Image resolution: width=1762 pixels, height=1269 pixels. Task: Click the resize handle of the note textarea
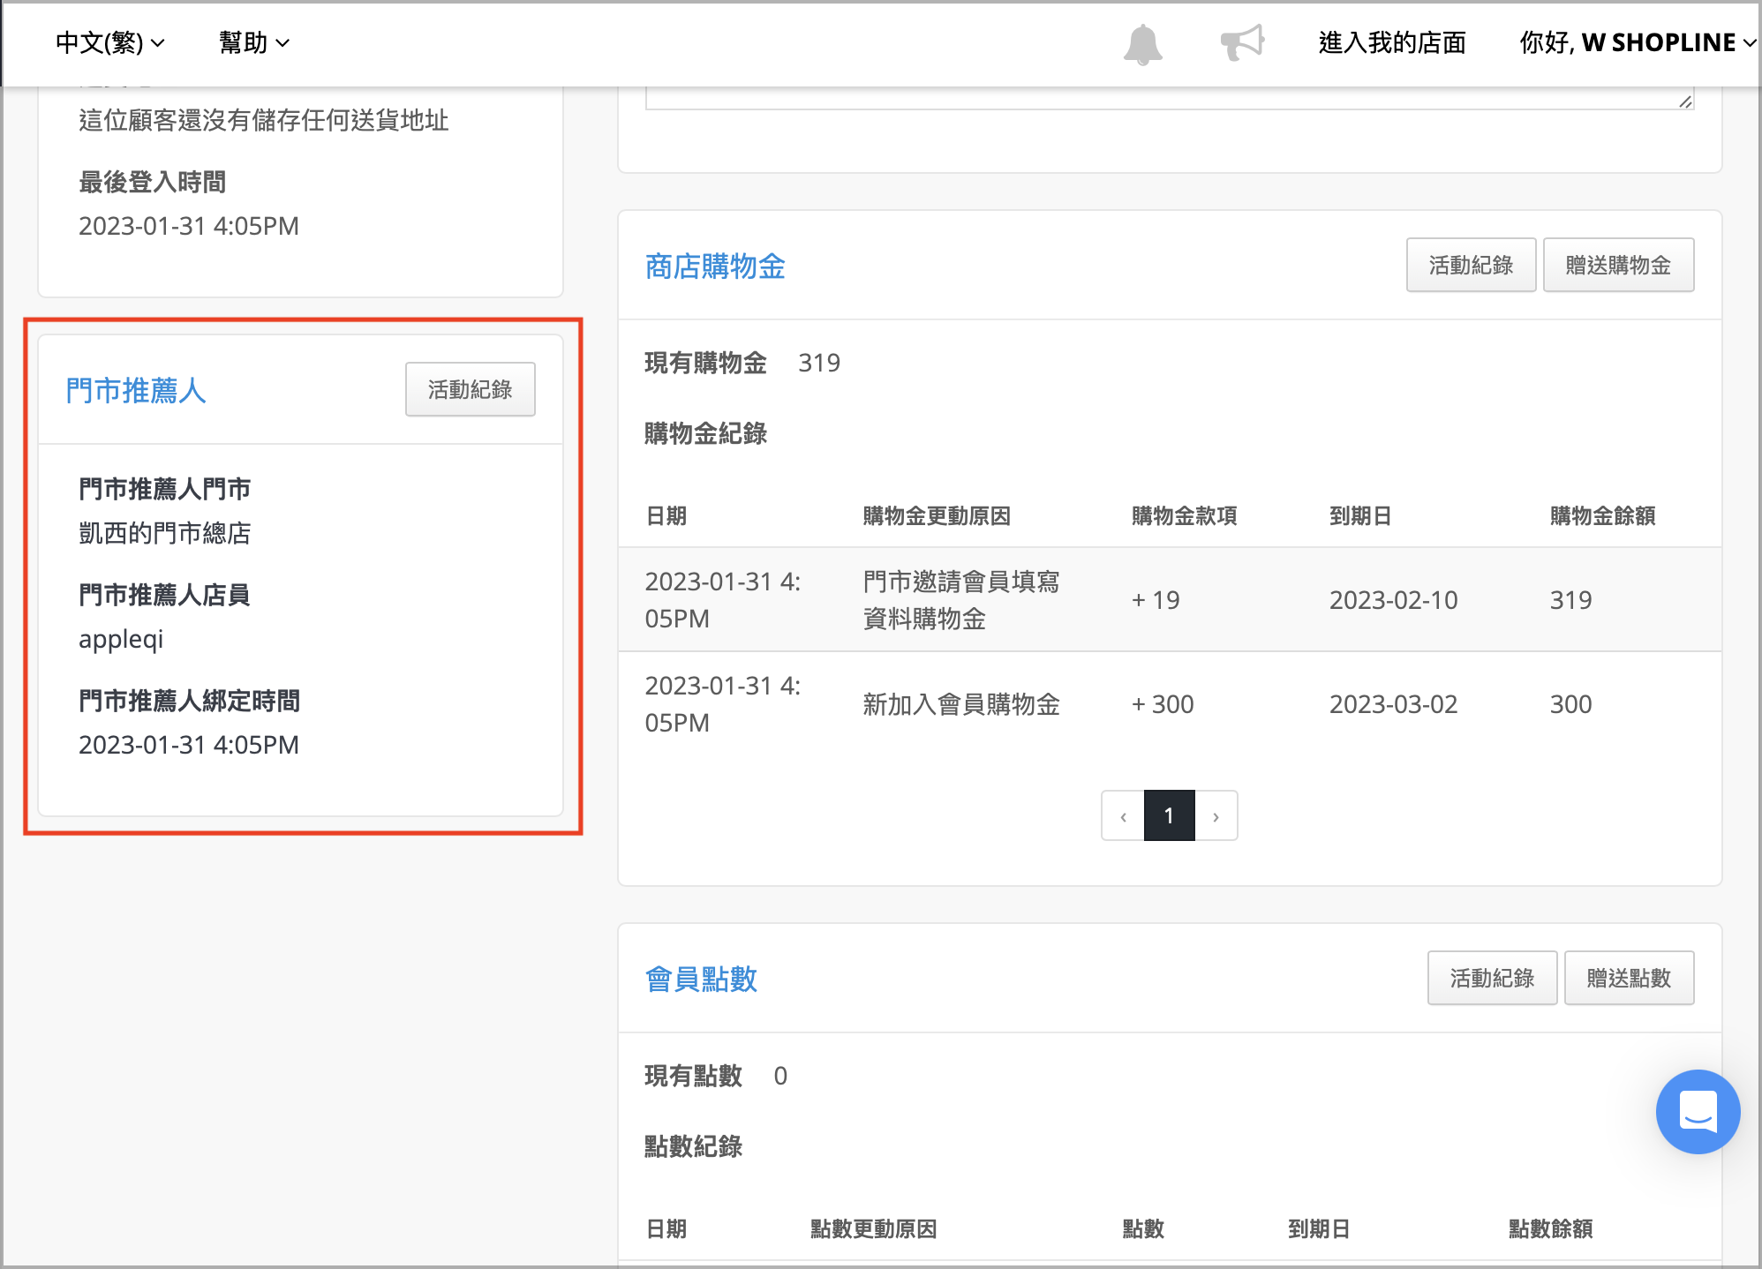(1685, 101)
